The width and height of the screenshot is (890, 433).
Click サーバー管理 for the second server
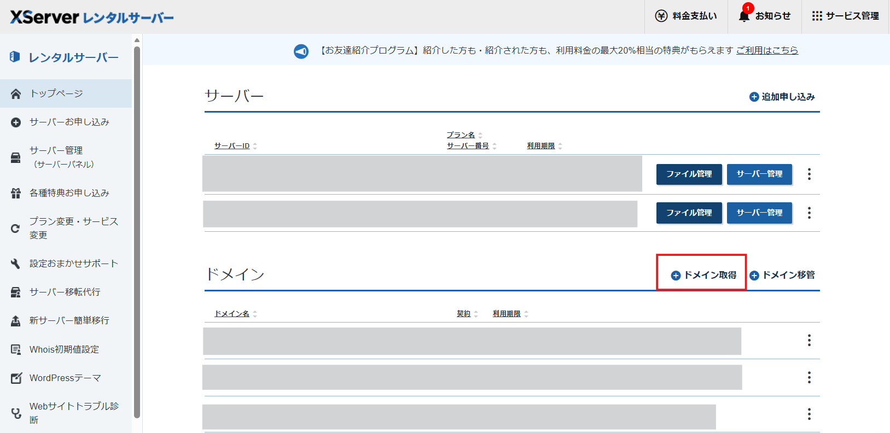759,213
